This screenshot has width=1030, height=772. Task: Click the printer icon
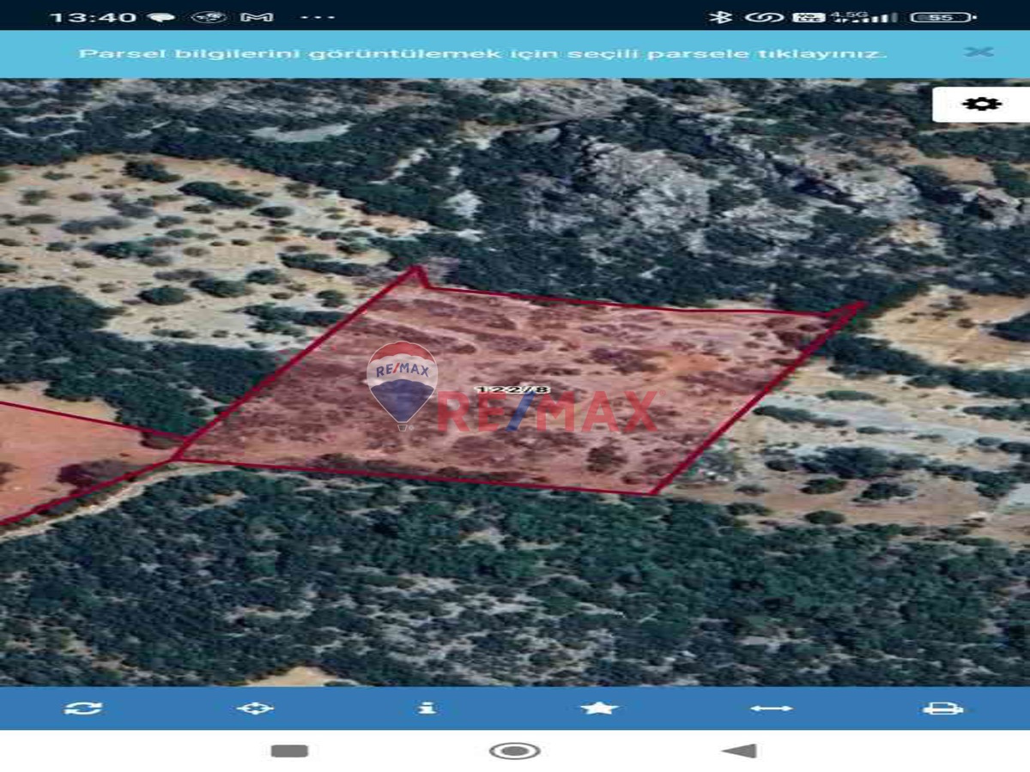942,708
